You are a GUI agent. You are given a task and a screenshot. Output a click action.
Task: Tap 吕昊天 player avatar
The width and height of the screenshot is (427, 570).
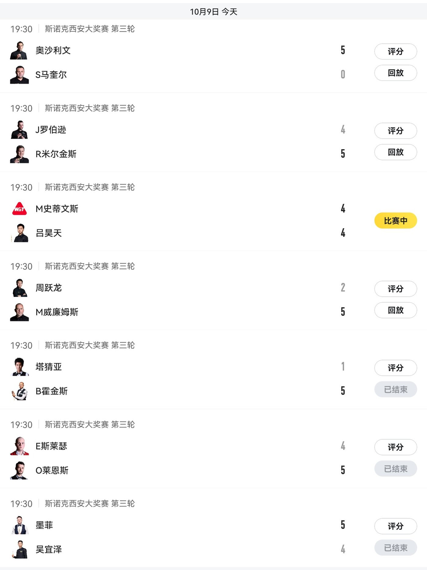point(20,233)
